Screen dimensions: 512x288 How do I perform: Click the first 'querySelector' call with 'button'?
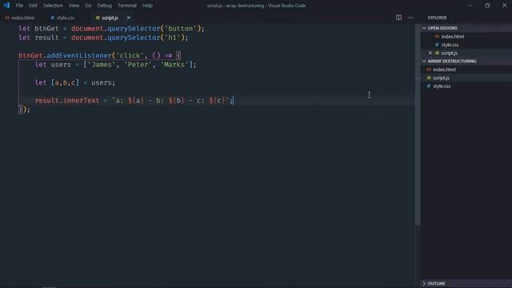[134, 29]
